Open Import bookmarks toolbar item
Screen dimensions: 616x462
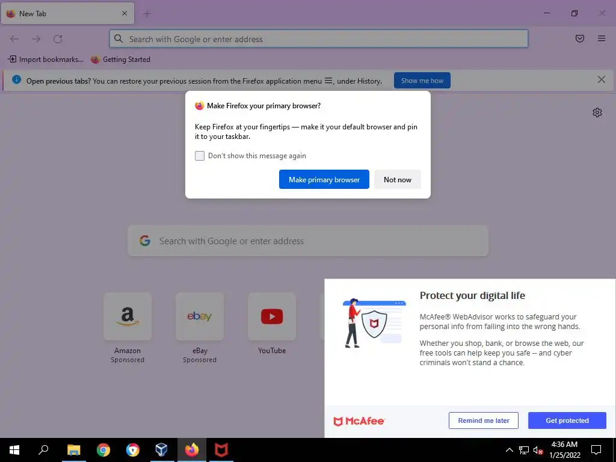pyautogui.click(x=46, y=60)
